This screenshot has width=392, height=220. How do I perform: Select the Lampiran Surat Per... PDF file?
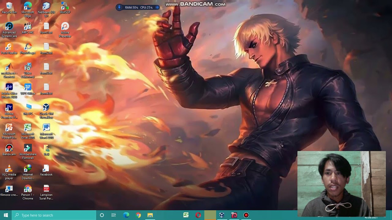[x=46, y=192]
